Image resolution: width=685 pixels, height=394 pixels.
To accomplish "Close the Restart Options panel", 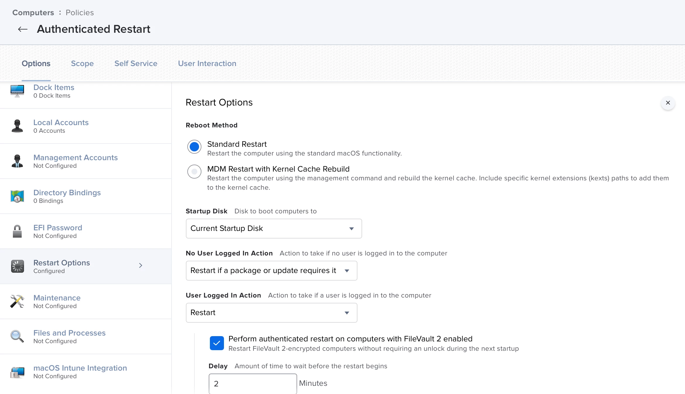I will (x=668, y=103).
